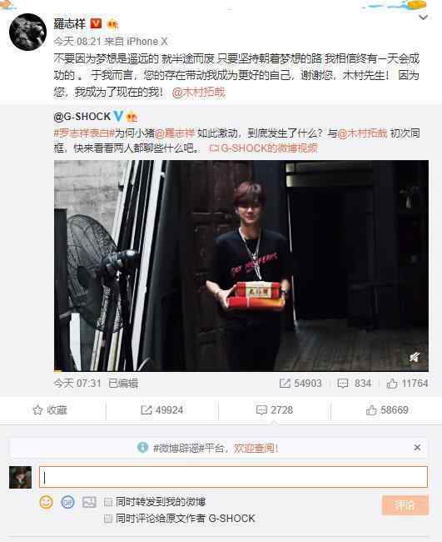Open the @G-SHOCK account link
The height and width of the screenshot is (542, 442).
tap(82, 117)
